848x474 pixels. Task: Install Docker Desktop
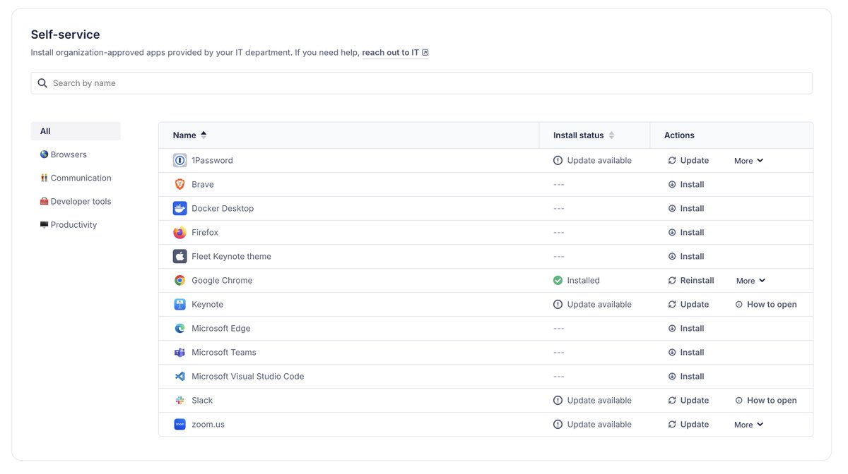coord(686,209)
